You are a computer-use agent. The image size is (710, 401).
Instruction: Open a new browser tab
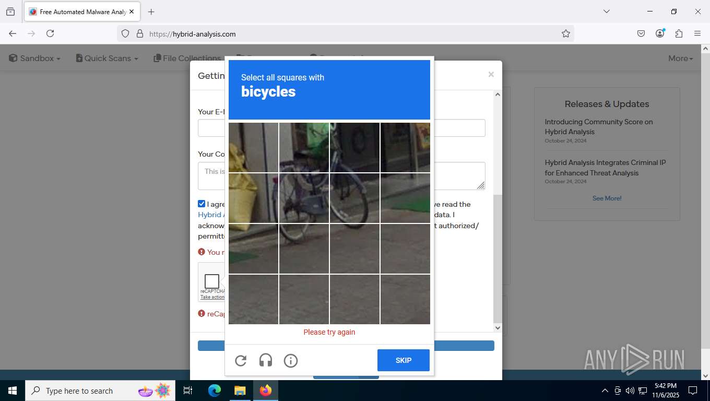(151, 11)
